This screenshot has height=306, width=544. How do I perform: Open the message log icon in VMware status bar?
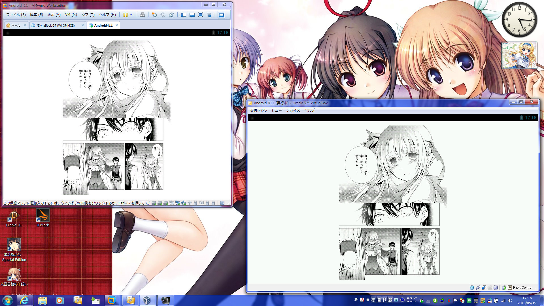click(222, 203)
